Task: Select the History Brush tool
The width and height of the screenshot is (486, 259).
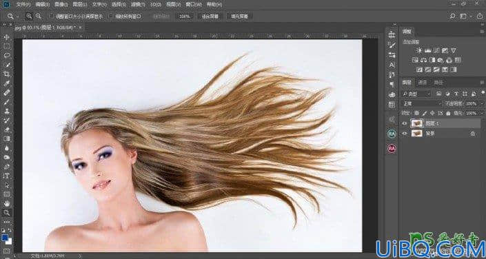Action: [6, 121]
